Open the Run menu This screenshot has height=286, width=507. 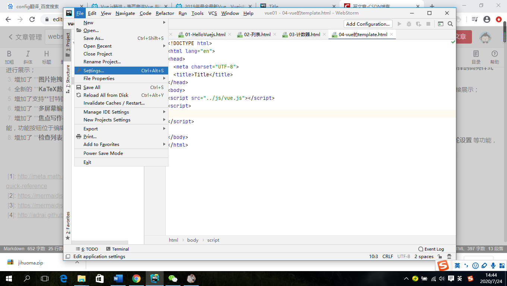pos(183,13)
